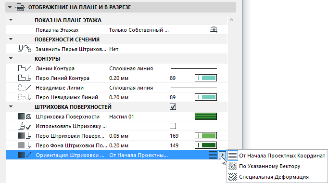Select the Показ на Этажах row label
The width and height of the screenshot is (328, 183).
(57, 30)
